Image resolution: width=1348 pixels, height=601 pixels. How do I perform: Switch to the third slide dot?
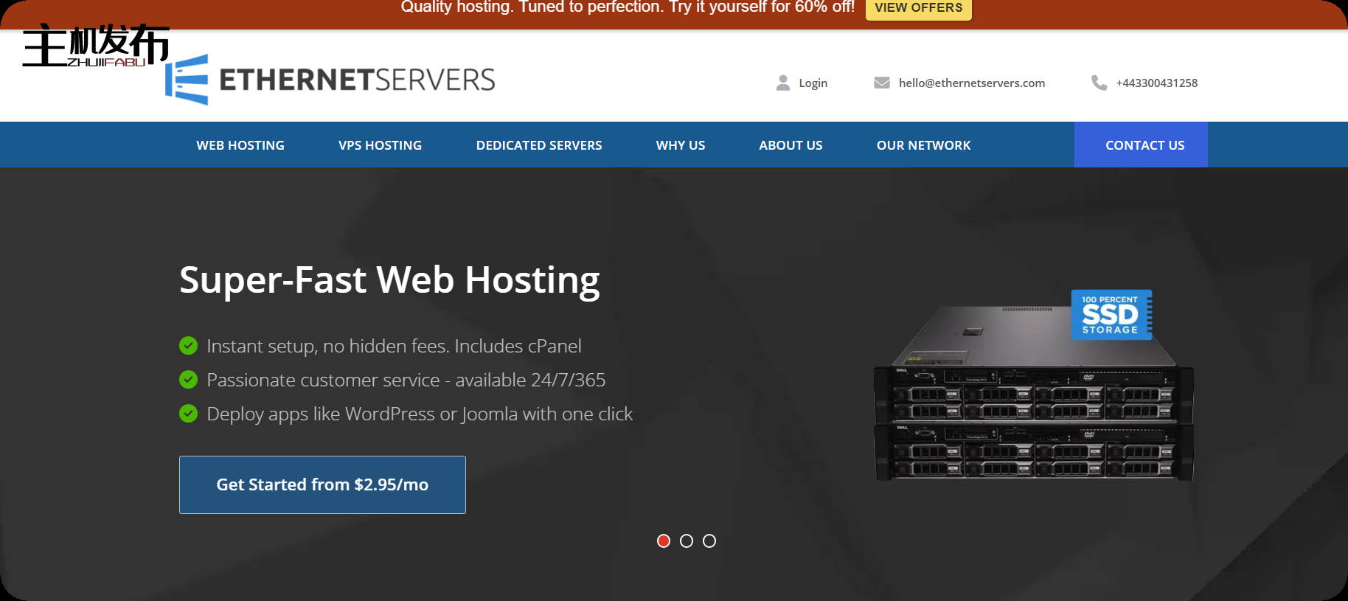pos(709,541)
